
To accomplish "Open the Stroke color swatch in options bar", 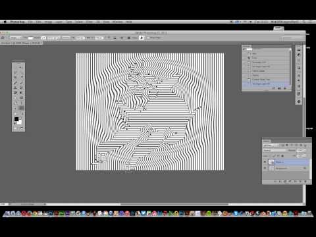I will pos(44,38).
